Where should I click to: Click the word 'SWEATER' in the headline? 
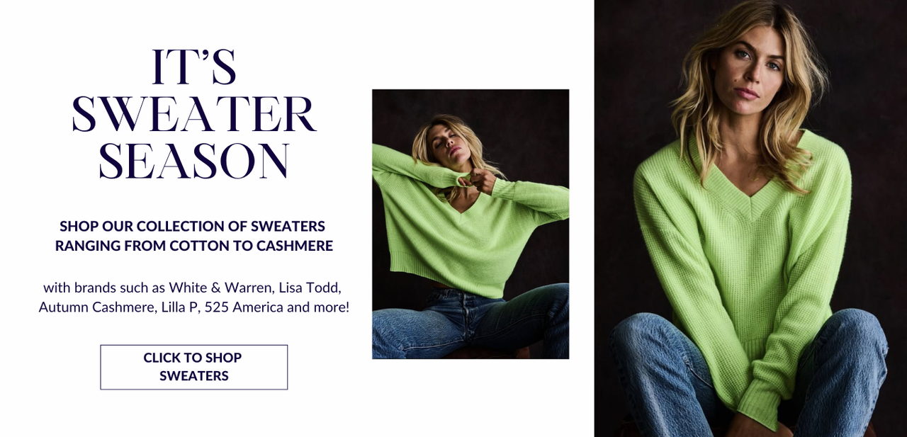click(193, 114)
